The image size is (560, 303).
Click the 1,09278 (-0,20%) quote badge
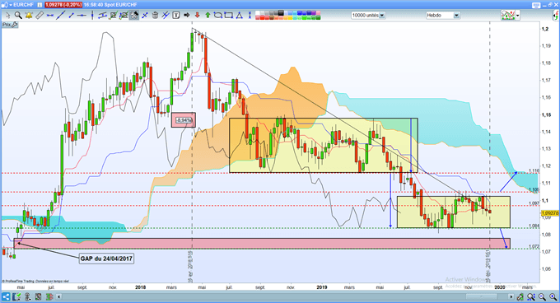(63, 5)
